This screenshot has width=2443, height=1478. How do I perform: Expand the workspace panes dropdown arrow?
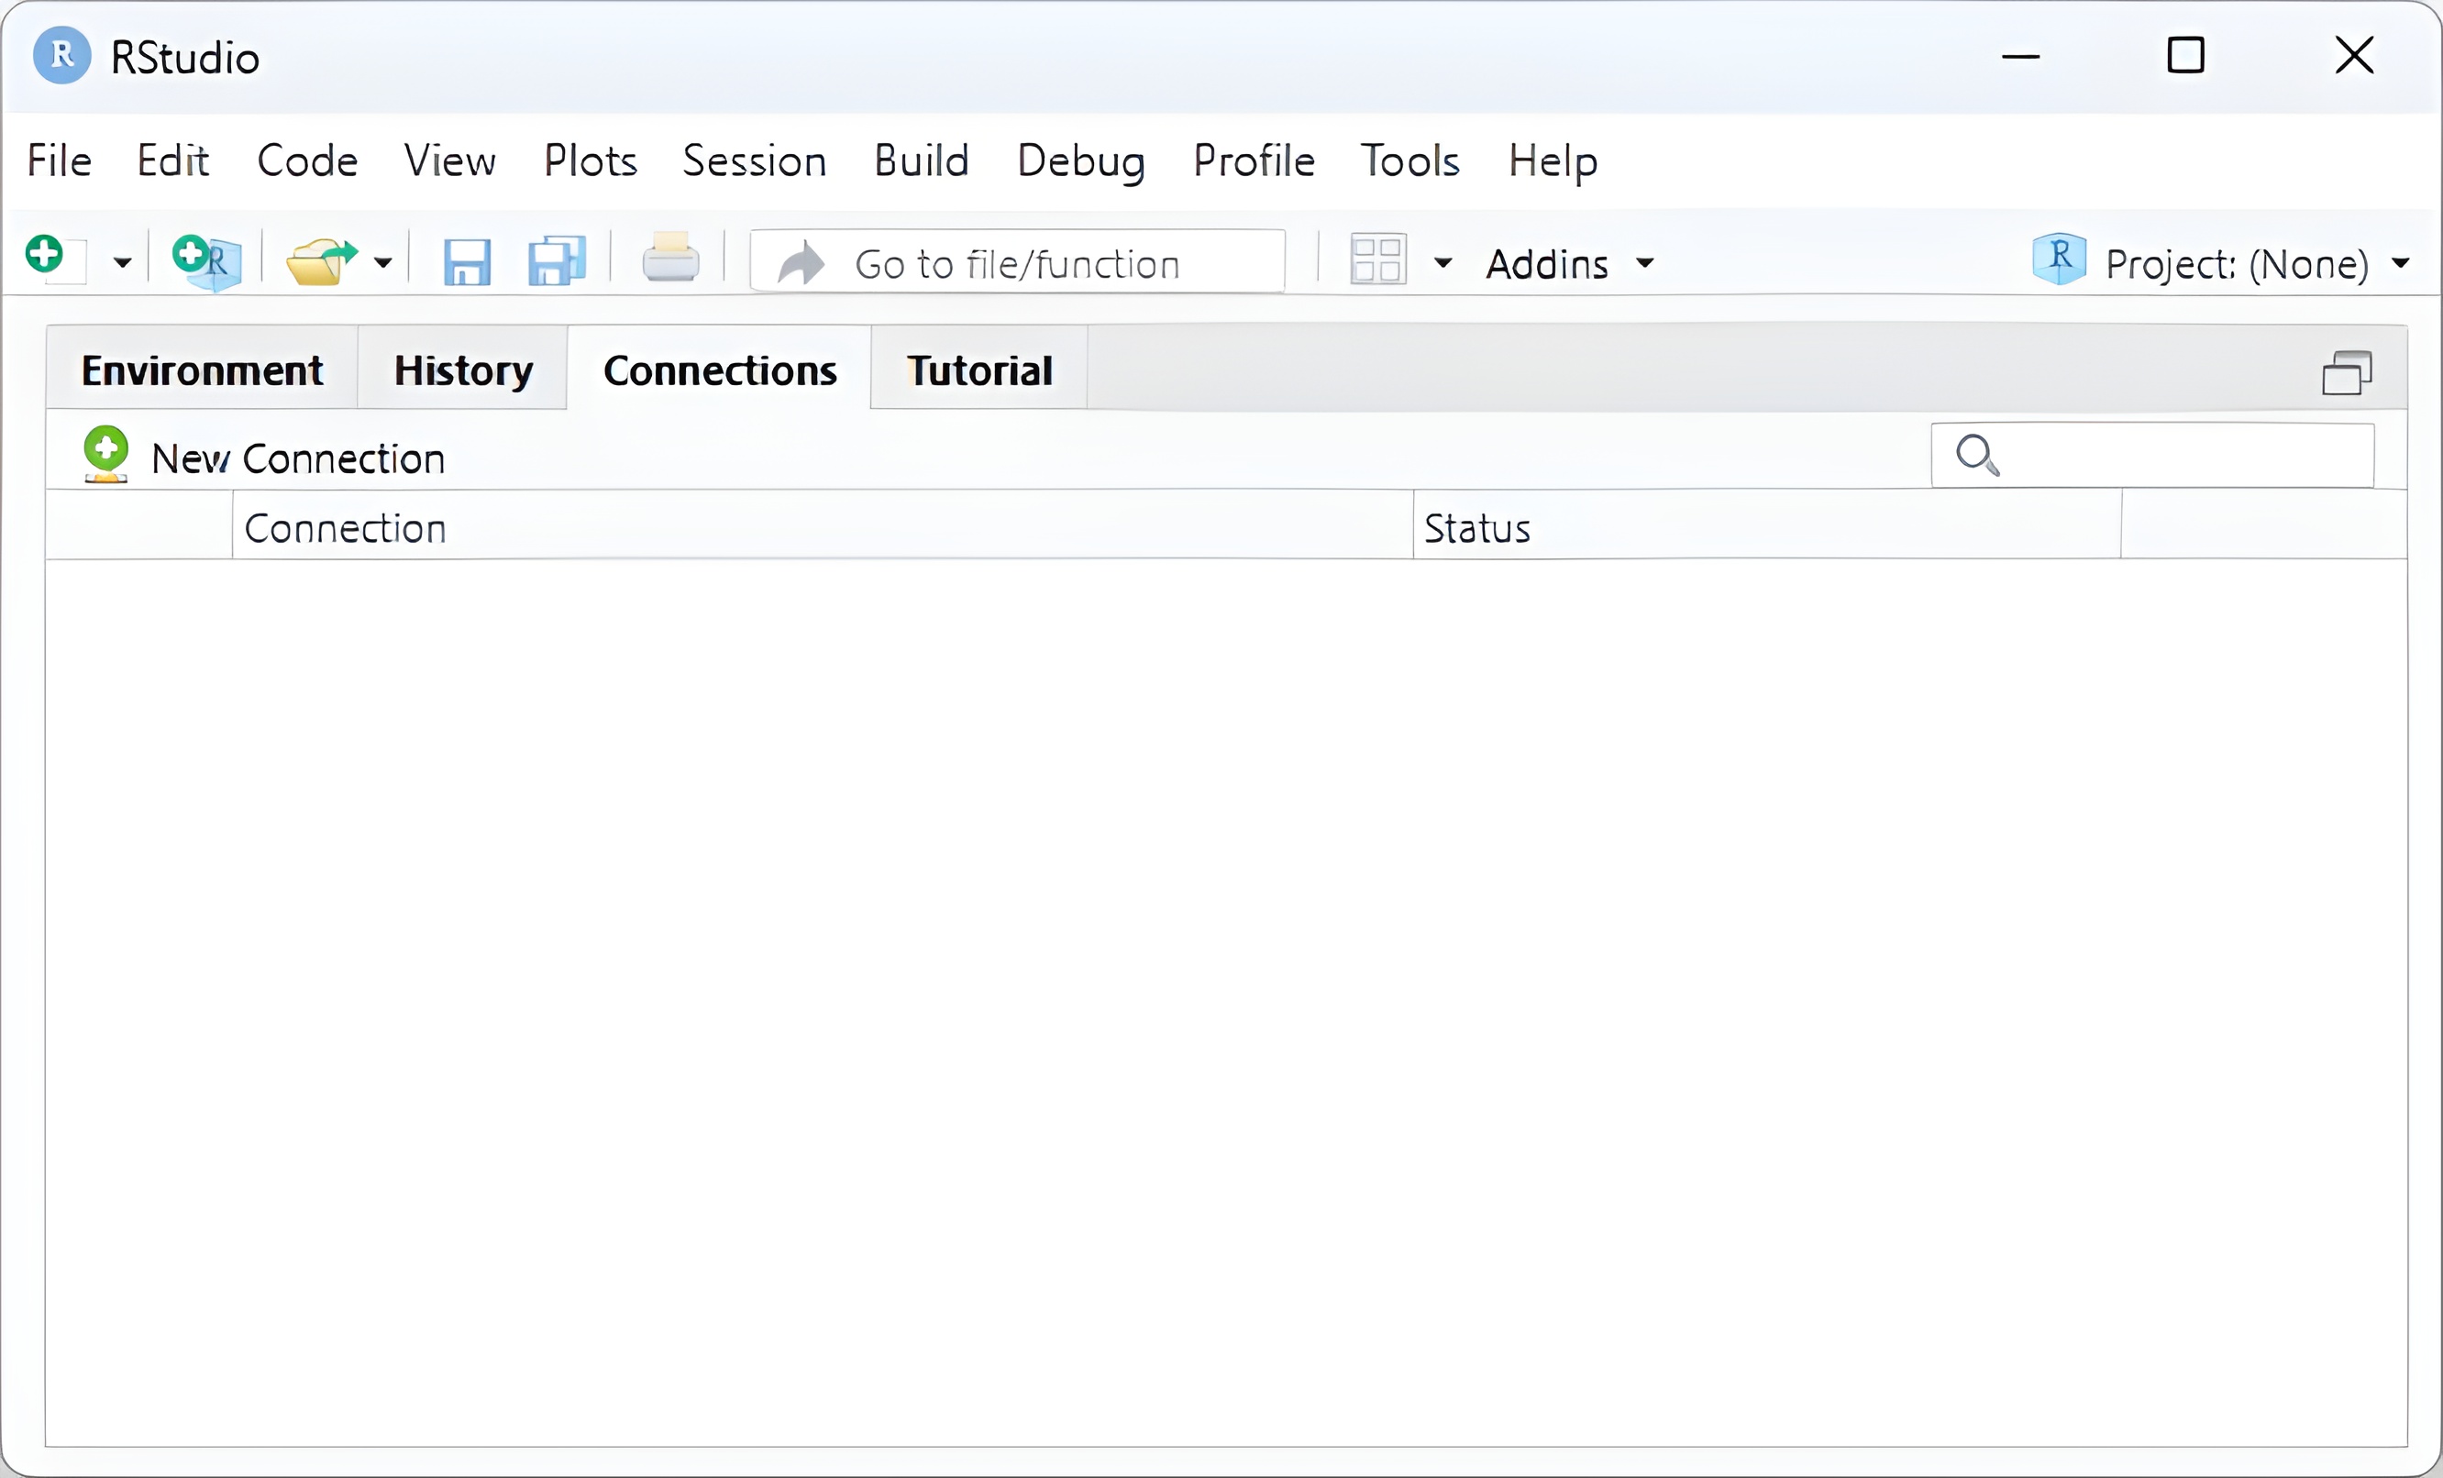point(1443,264)
